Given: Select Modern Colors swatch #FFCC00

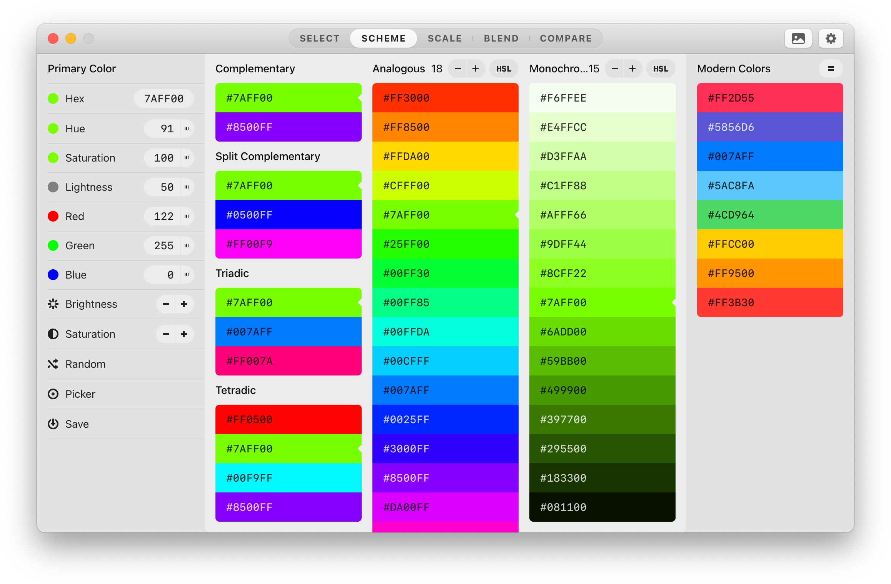Looking at the screenshot, I should pyautogui.click(x=770, y=244).
